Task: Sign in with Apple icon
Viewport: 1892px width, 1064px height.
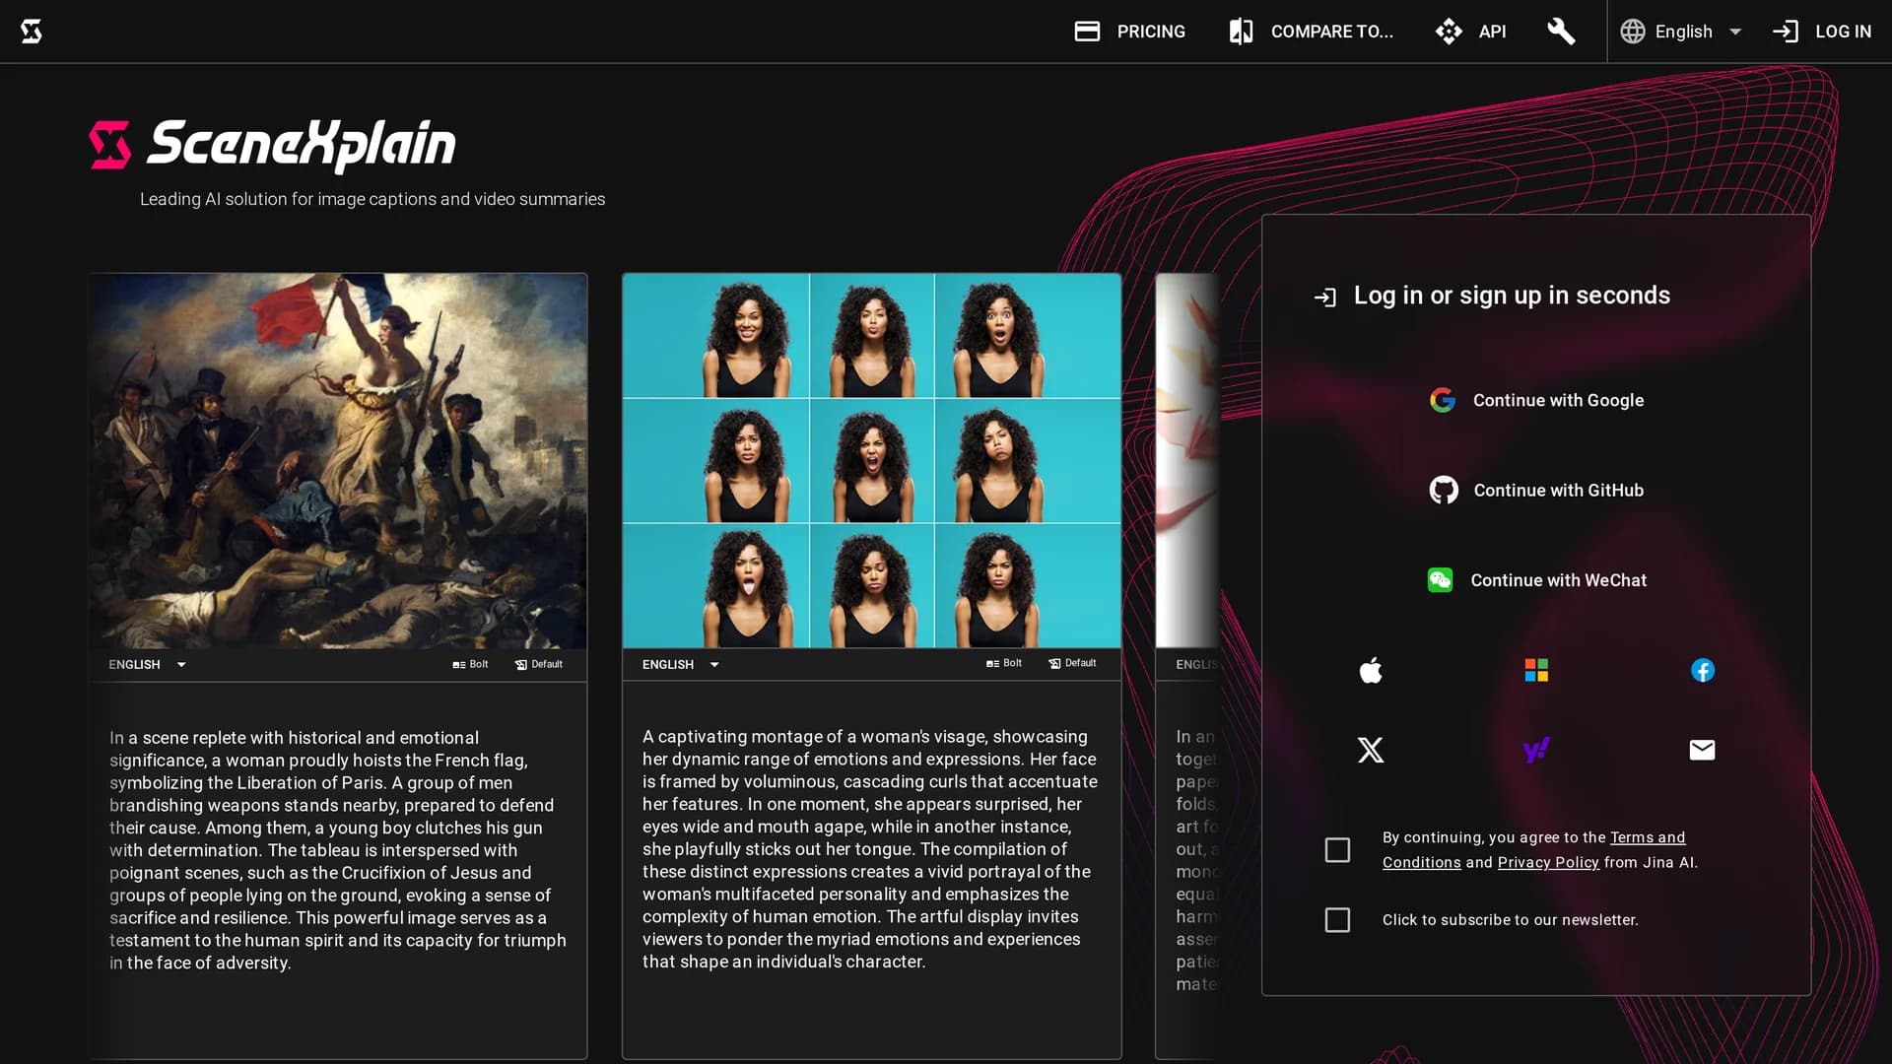Action: coord(1371,671)
